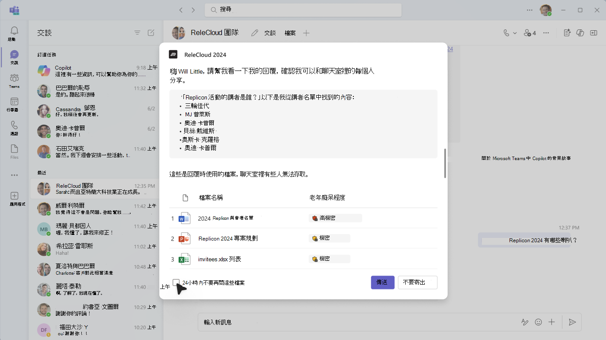This screenshot has height=340, width=606.
Task: View the 4 participants icon
Action: [530, 33]
